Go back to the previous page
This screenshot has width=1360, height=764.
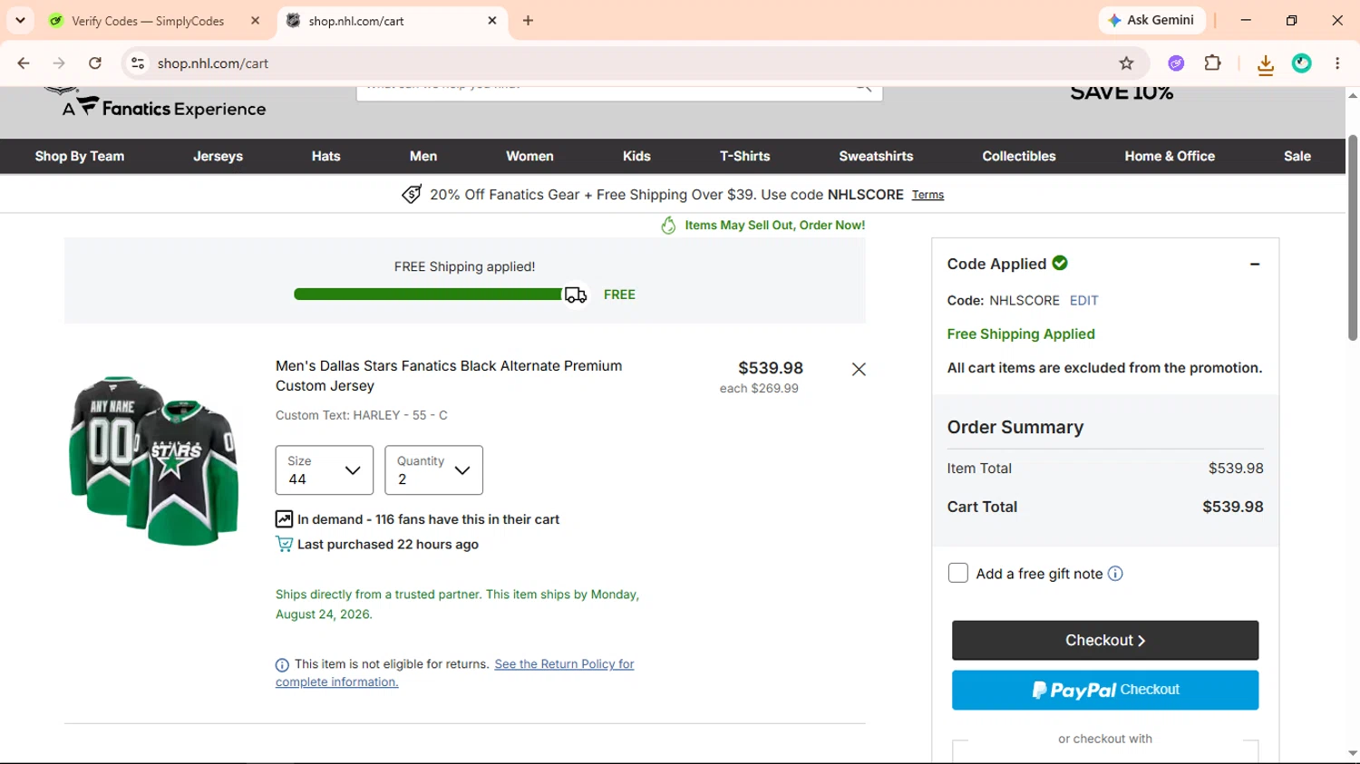(24, 63)
